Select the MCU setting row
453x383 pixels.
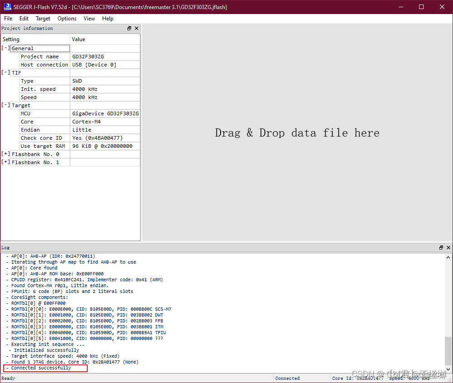click(x=44, y=113)
